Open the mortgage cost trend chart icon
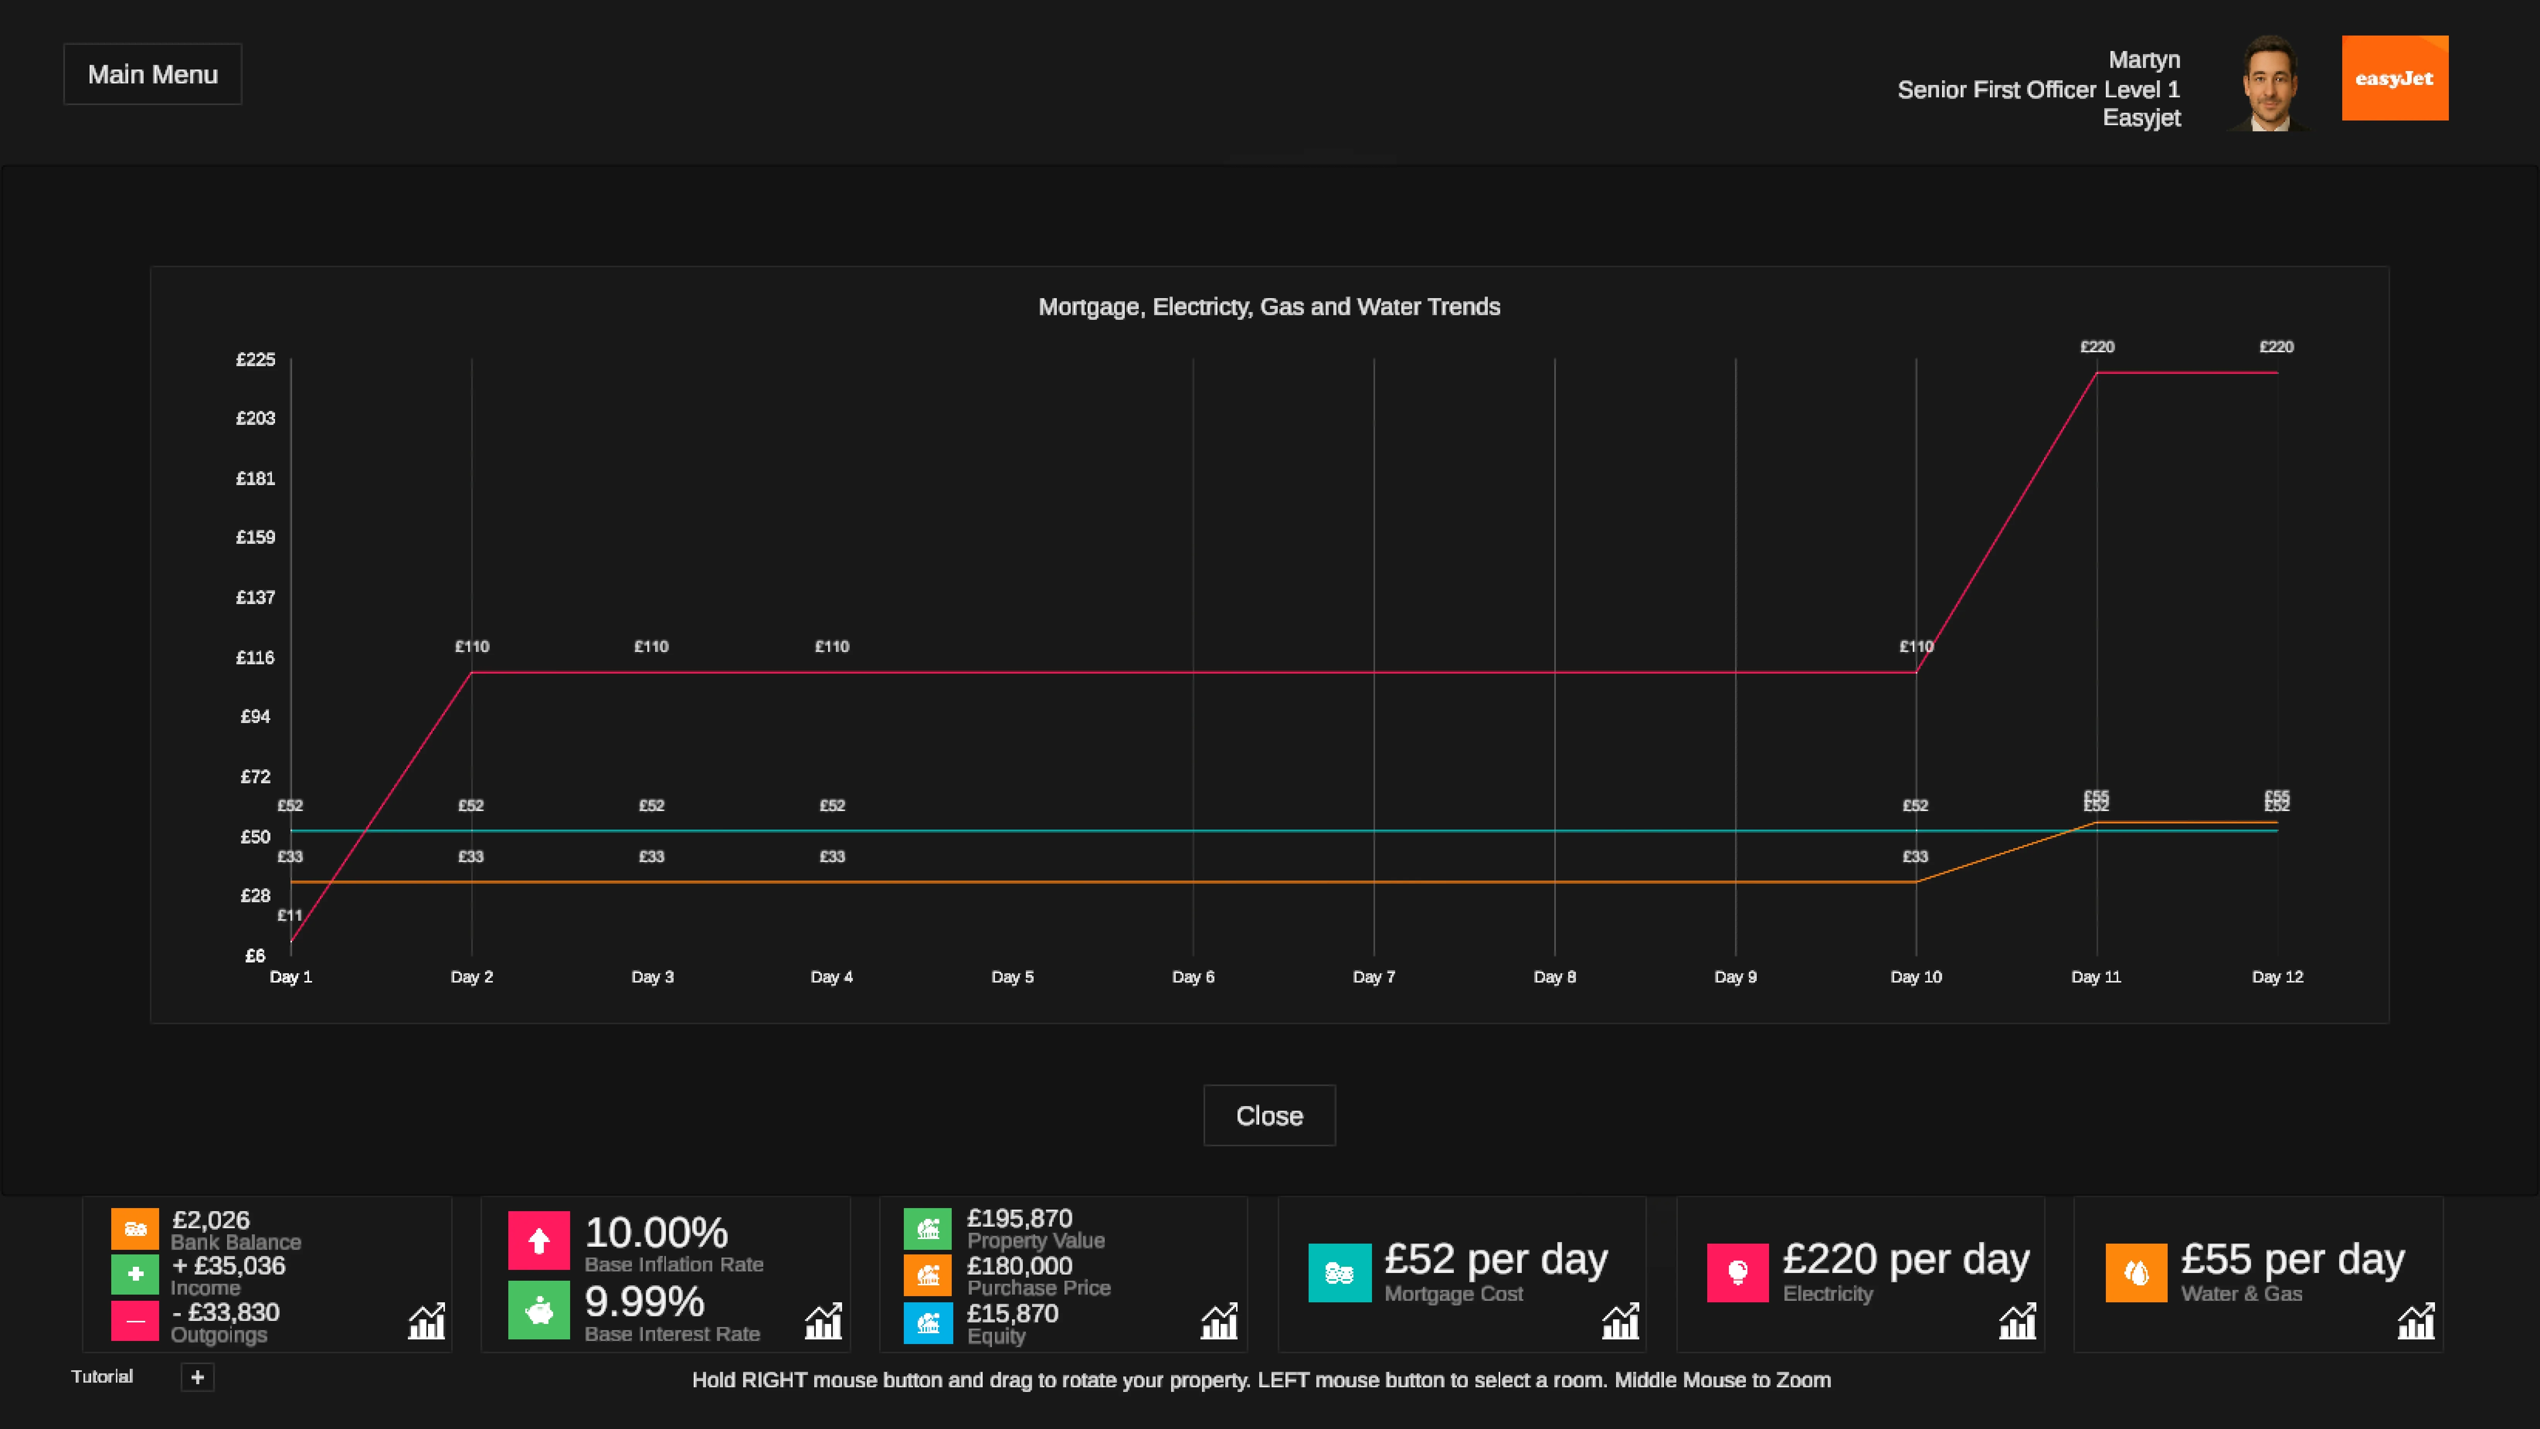 (1620, 1320)
